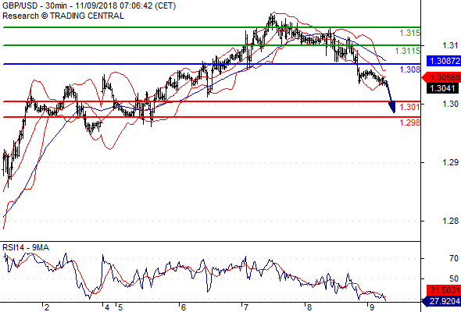Click the red 1.298 support level label

click(409, 122)
